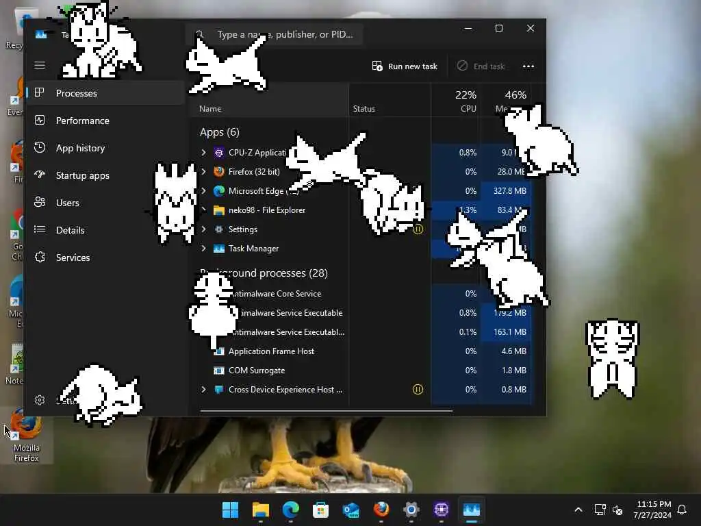
Task: Select the Processes tab
Action: 105,93
